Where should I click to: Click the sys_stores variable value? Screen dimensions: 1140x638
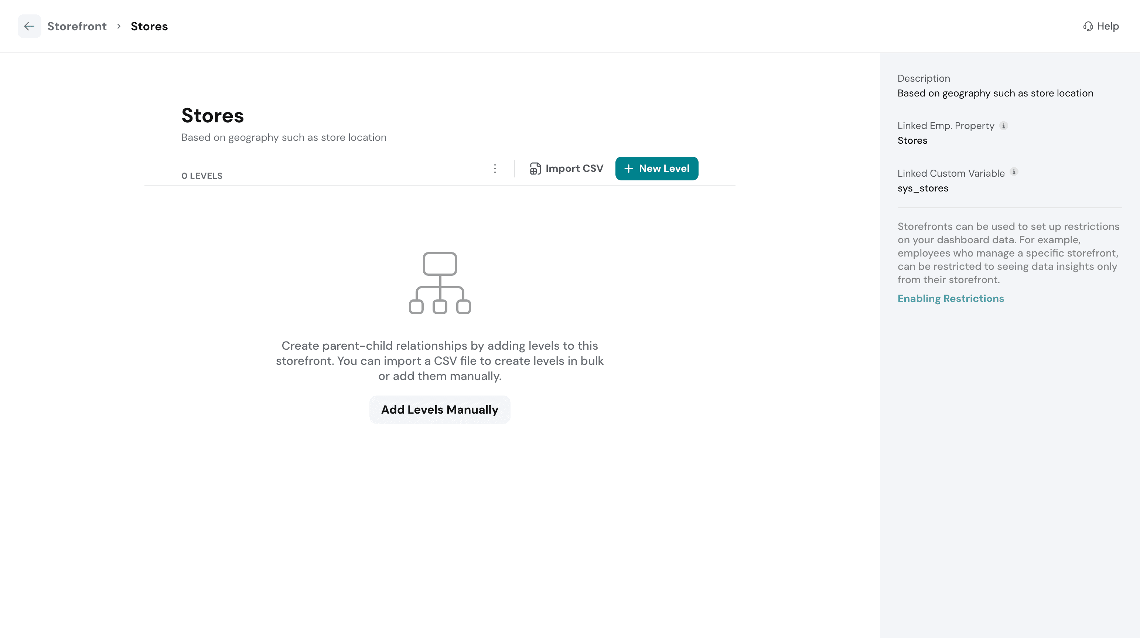pyautogui.click(x=923, y=188)
